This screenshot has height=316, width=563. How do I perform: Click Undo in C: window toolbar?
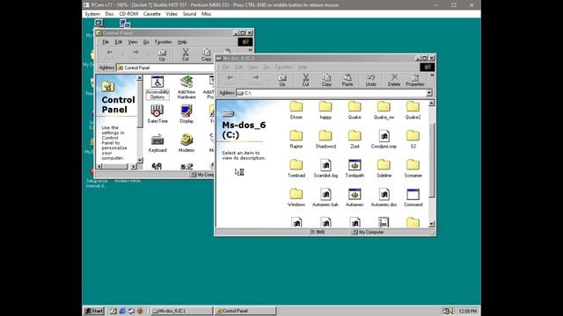pos(371,80)
